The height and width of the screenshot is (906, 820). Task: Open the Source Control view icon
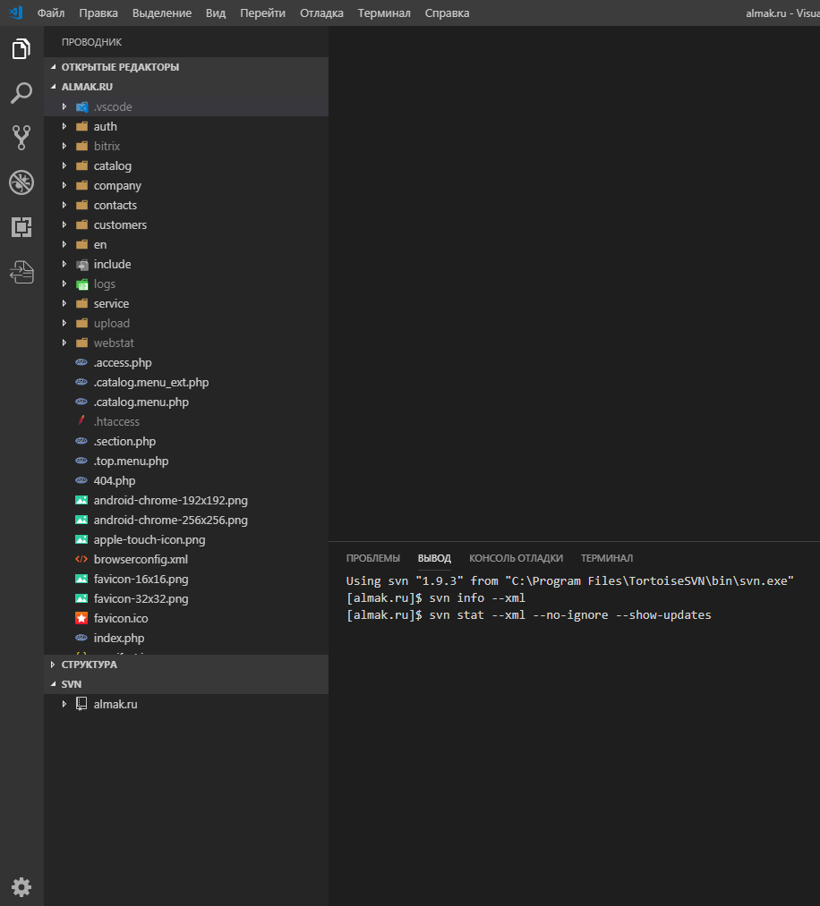click(x=21, y=138)
